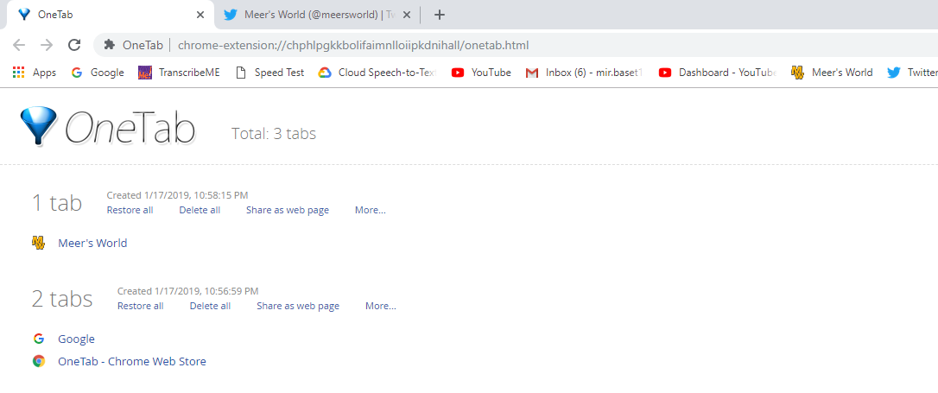
Task: Open the TranscribeME bookmark
Action: click(179, 73)
